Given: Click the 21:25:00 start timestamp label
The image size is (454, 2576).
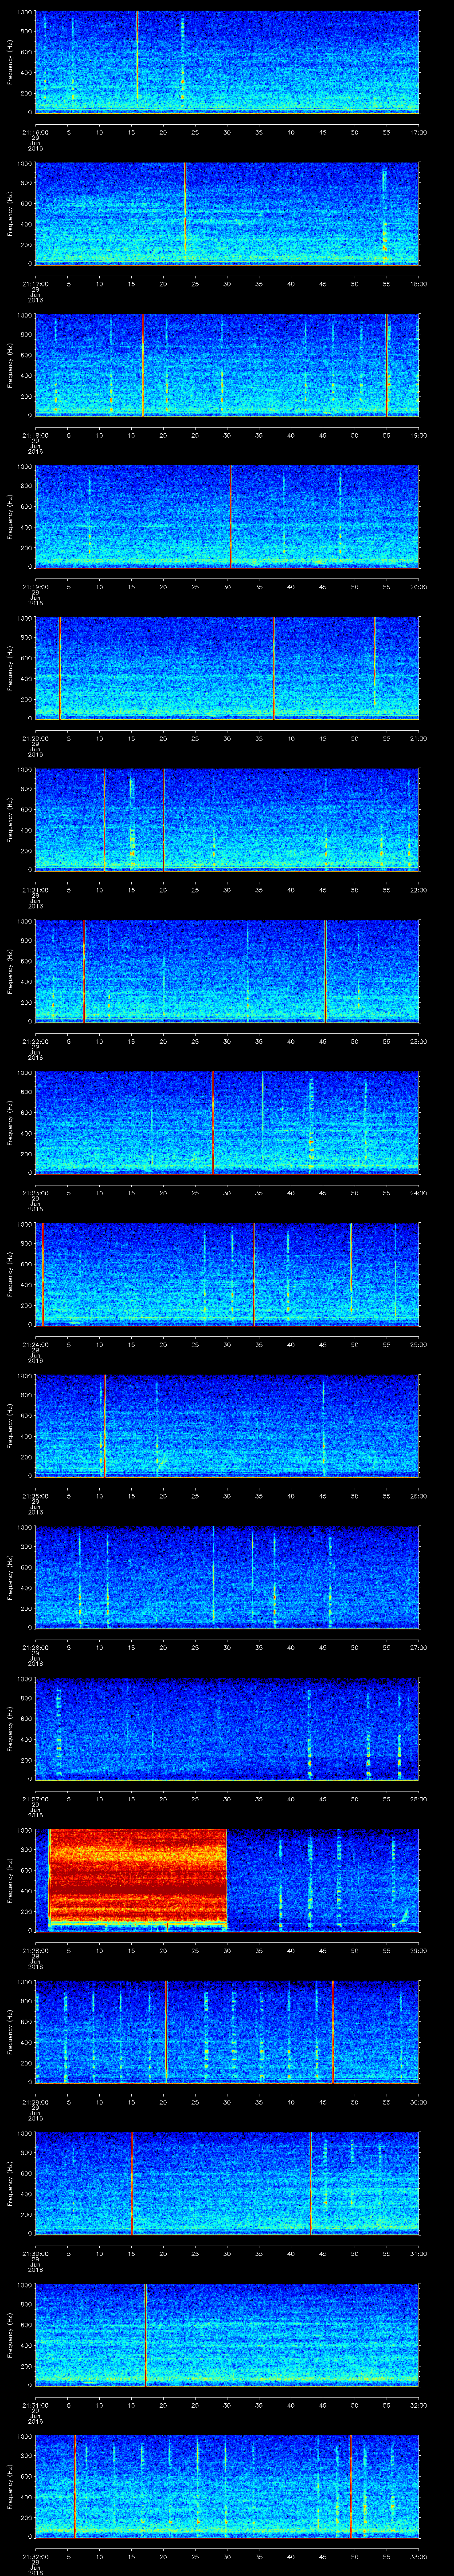Looking at the screenshot, I should coord(35,1496).
